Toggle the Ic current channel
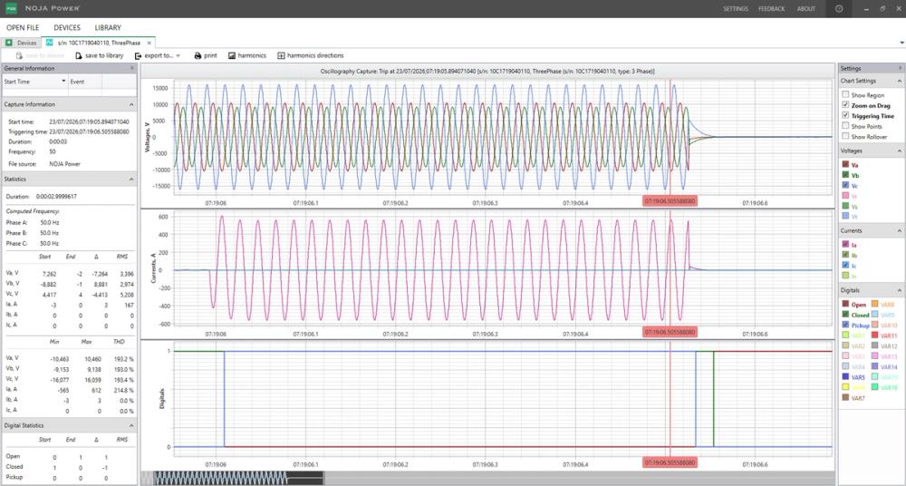The image size is (906, 486). pos(846,266)
